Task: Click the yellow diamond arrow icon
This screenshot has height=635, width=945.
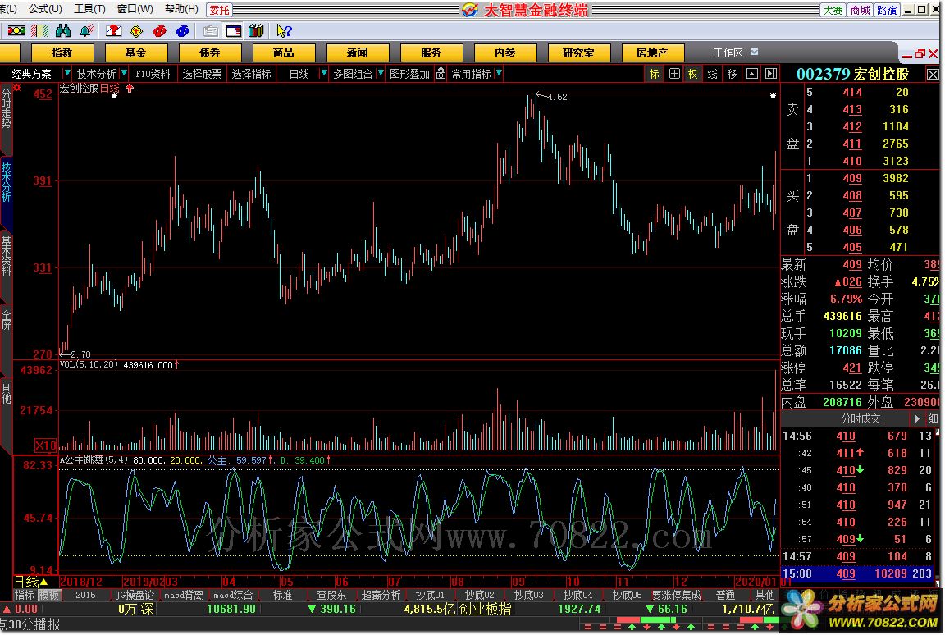Action: (x=137, y=30)
